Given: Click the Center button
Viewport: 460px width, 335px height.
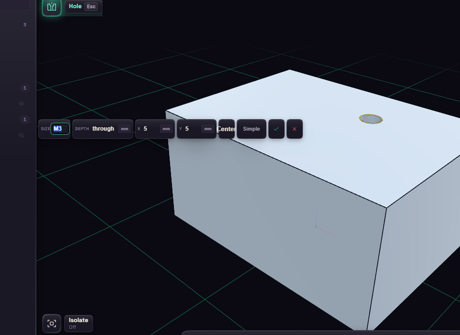Looking at the screenshot, I should 227,129.
